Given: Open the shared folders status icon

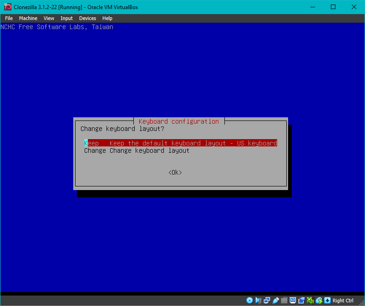Looking at the screenshot, I should point(284,301).
